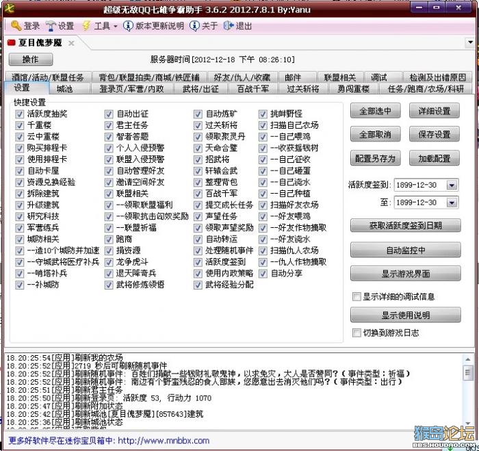Click the log scrollbar thumb
479x451 pixels.
tap(467, 373)
